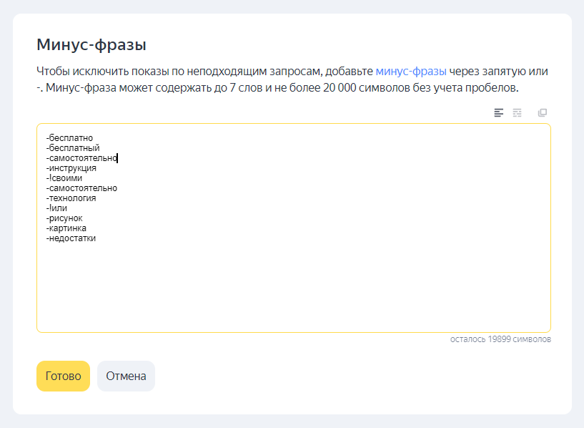This screenshot has width=584, height=428.
Task: Place cursor on the -бесплатно line
Action: 70,137
